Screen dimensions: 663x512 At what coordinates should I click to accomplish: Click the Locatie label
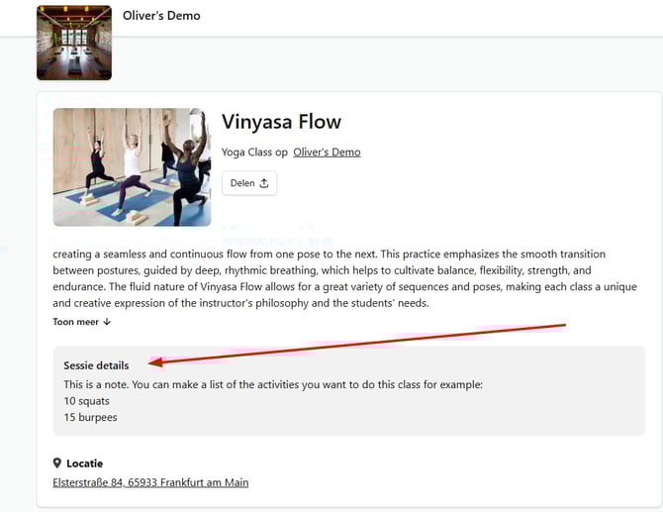[84, 463]
